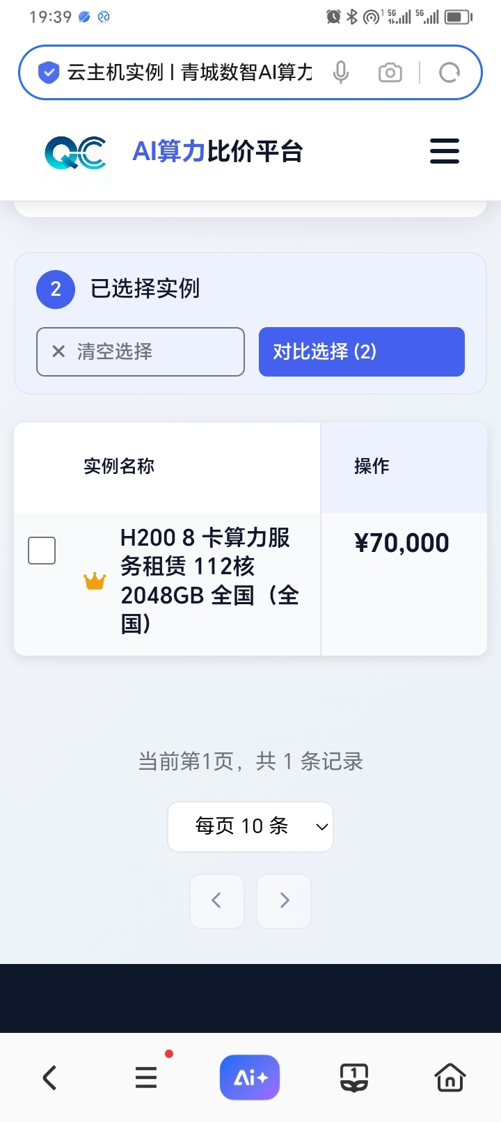Open camera search in address bar

pyautogui.click(x=390, y=72)
